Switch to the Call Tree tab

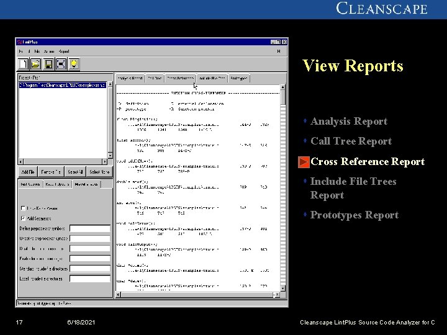point(155,78)
